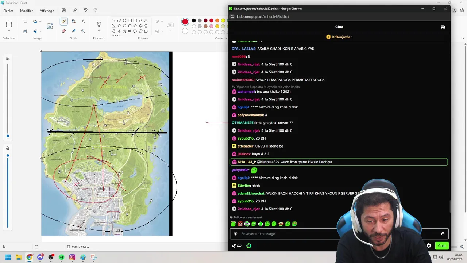Select the Pencil tool in Paint
467x263 pixels.
[x=64, y=22]
